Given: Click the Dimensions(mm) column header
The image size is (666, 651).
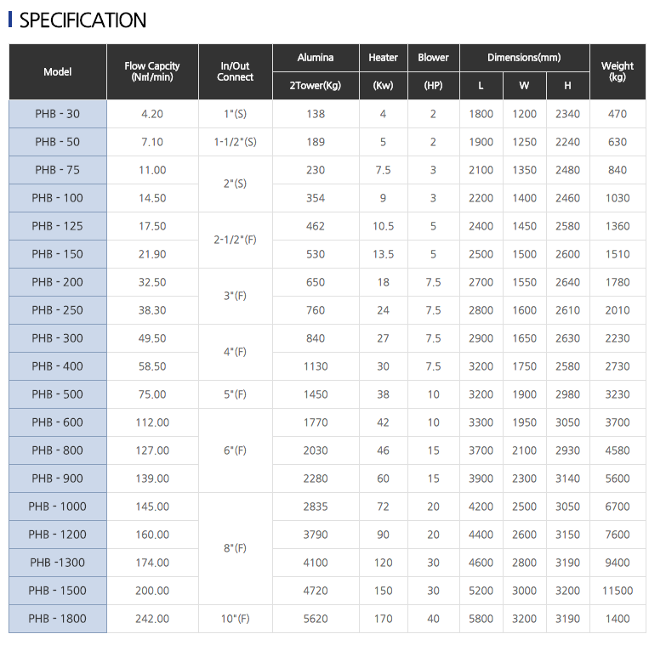Looking at the screenshot, I should [x=524, y=58].
